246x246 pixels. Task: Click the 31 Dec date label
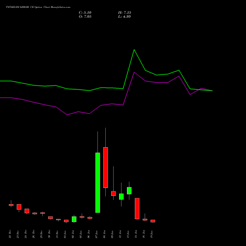pos(57,234)
